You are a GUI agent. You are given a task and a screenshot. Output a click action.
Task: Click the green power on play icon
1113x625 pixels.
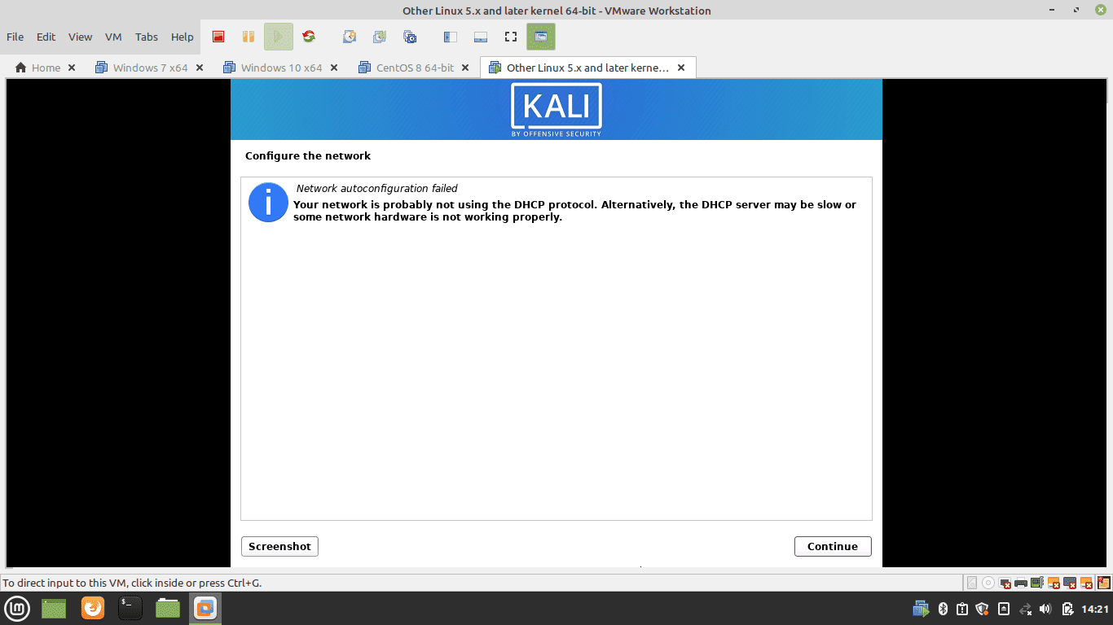click(x=278, y=37)
